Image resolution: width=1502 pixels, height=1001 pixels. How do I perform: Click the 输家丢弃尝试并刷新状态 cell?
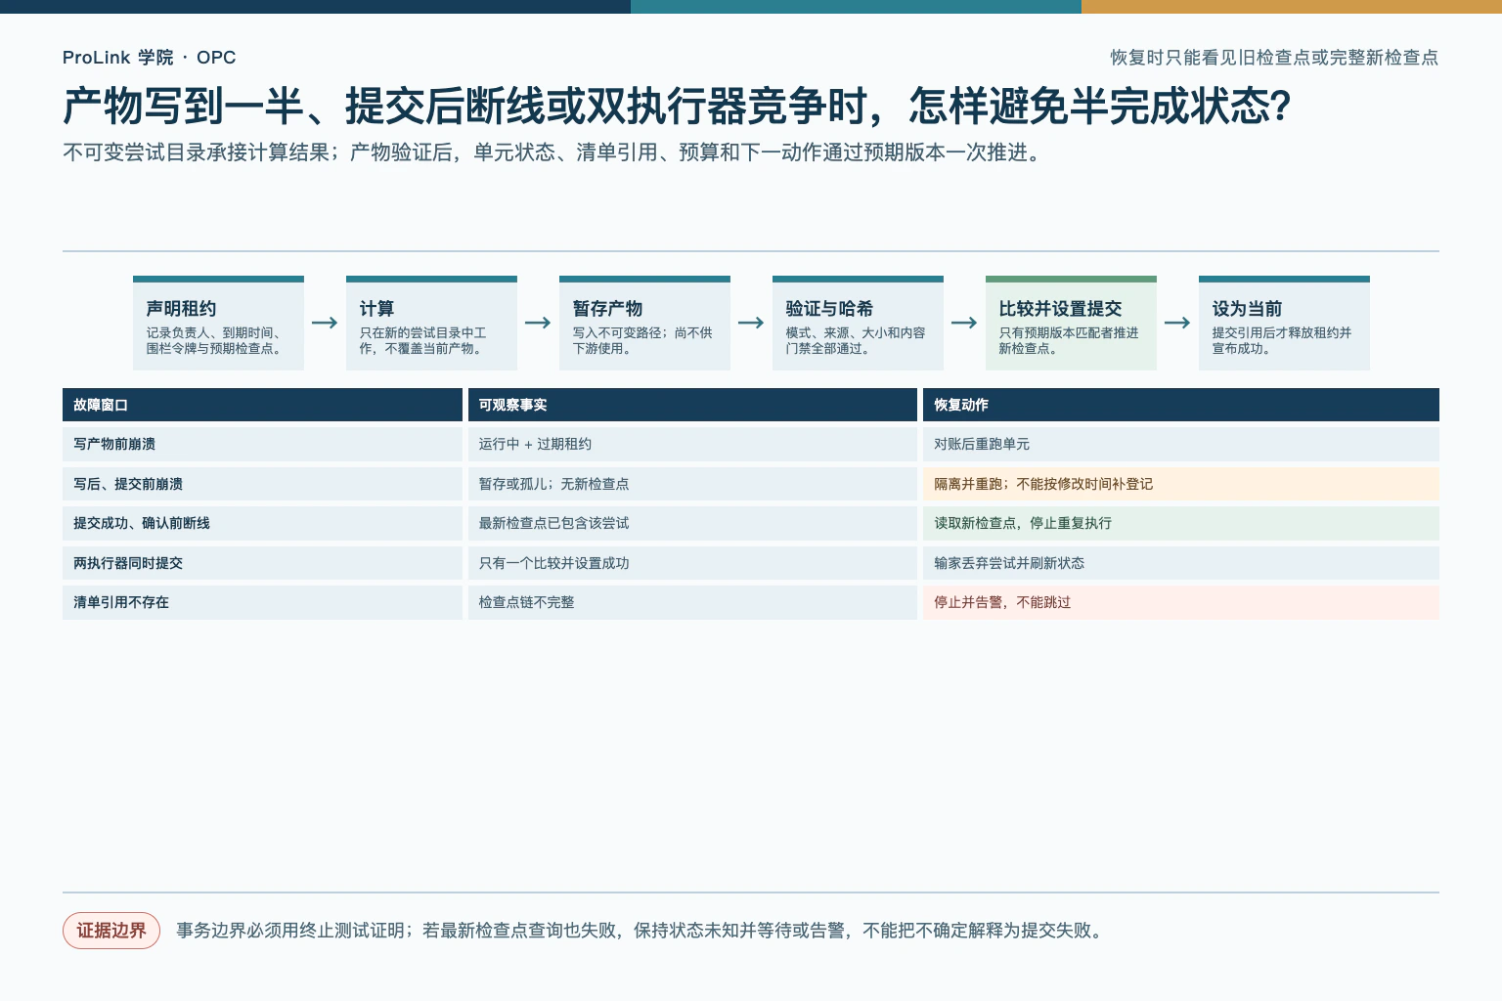coord(1181,563)
